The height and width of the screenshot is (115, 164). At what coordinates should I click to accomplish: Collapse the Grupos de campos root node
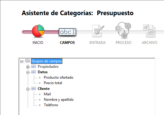[22, 61]
